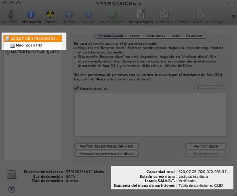Select the MATSHITA DVD-R UJ-898 drive
The height and width of the screenshot is (196, 237).
pos(33,52)
